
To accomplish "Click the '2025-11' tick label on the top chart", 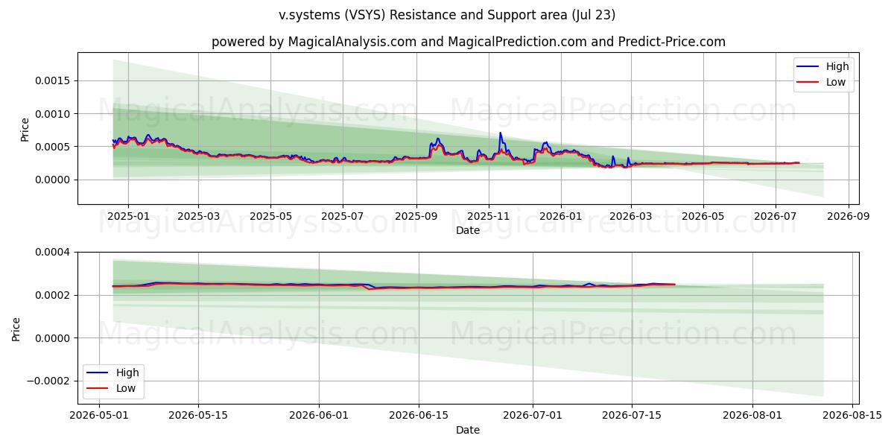I will [489, 216].
